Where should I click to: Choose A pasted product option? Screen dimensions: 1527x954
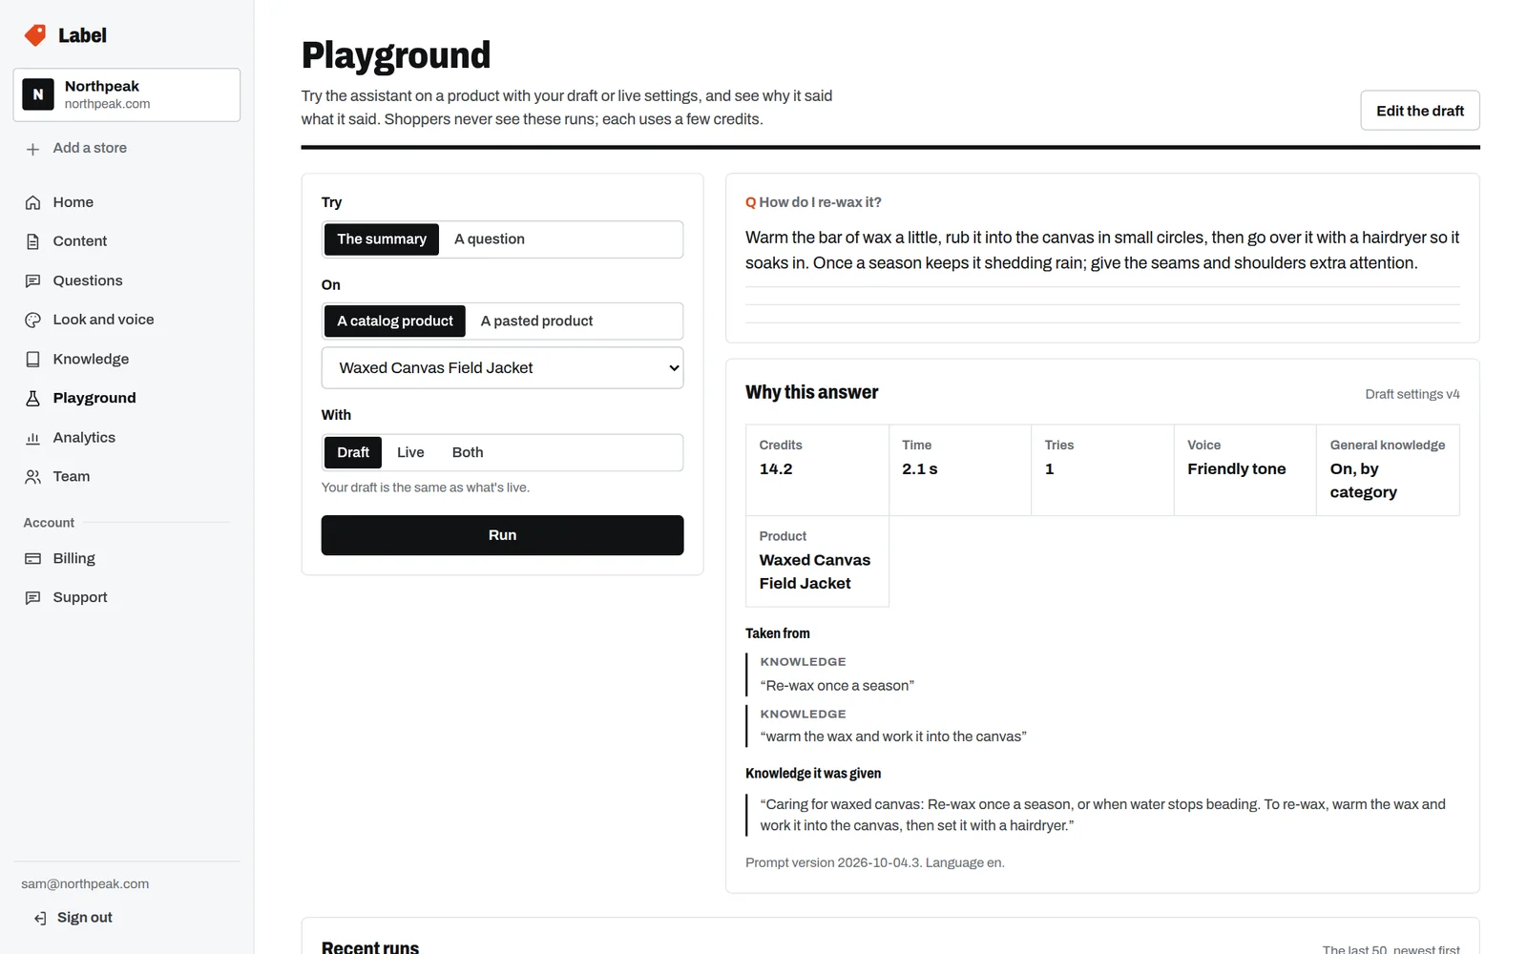[x=536, y=321]
